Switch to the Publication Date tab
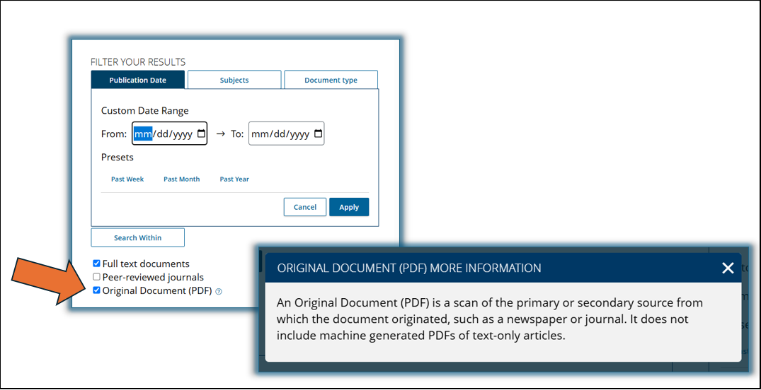The width and height of the screenshot is (761, 390). click(138, 80)
